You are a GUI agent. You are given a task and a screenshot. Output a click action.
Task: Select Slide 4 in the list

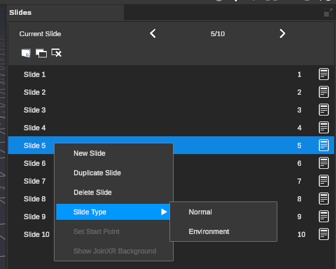pos(171,127)
